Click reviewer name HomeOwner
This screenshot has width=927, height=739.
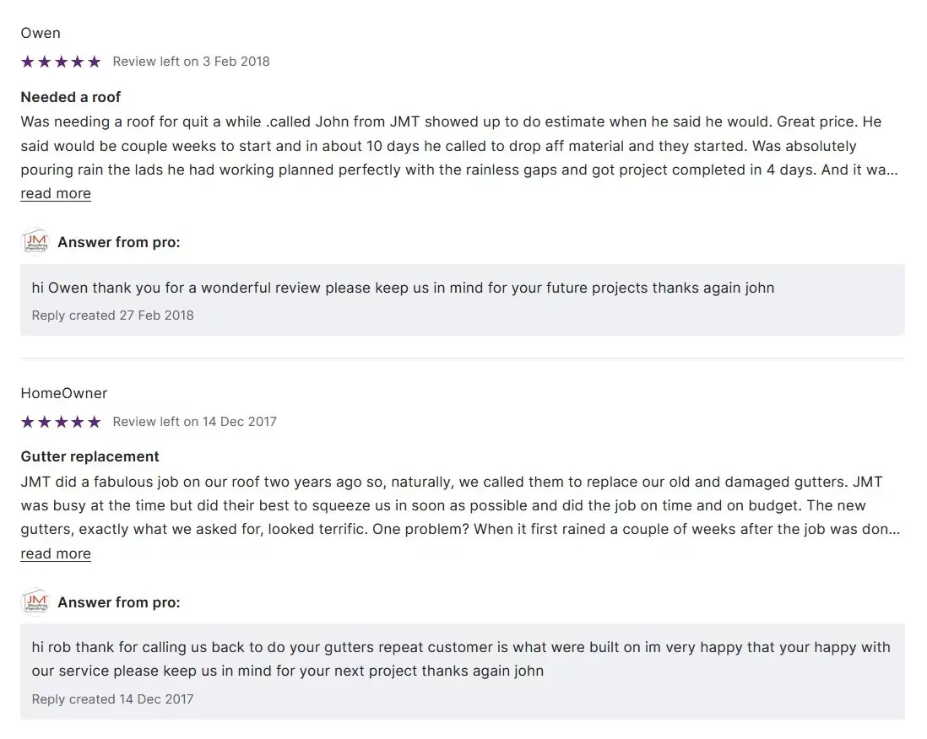[x=64, y=393]
